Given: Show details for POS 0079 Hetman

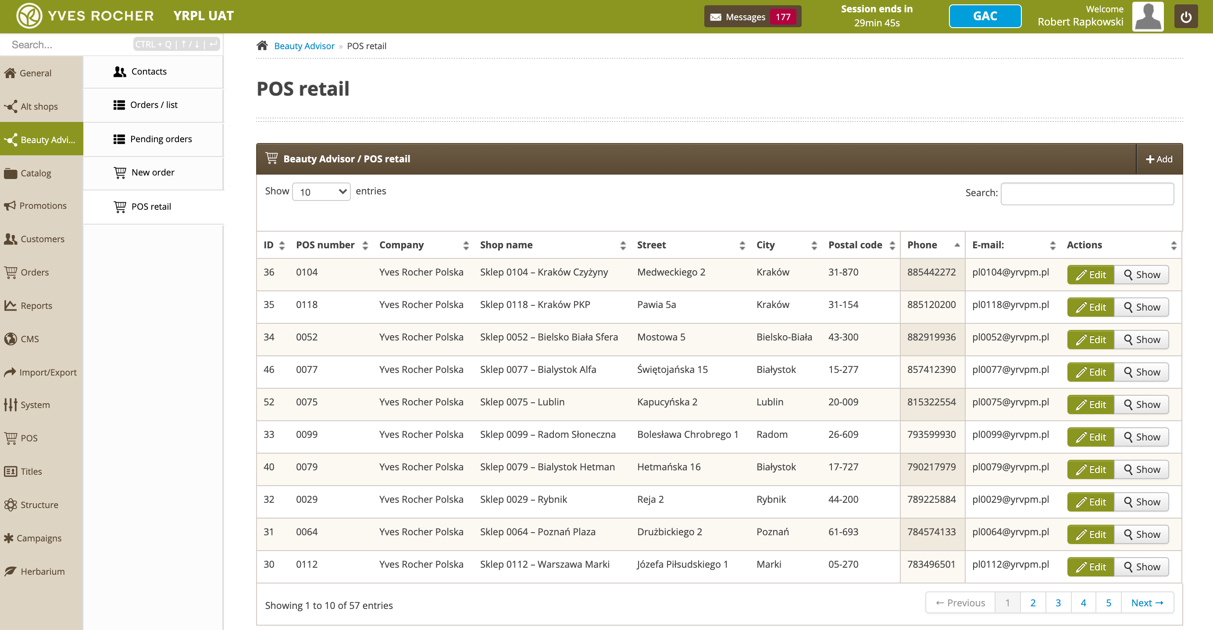Looking at the screenshot, I should tap(1142, 470).
